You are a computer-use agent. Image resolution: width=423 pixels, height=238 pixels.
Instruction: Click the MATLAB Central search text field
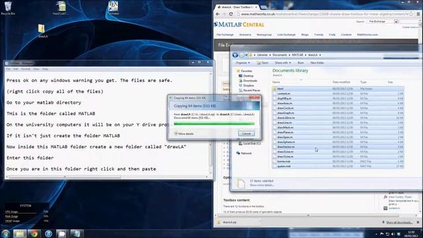coord(410,22)
